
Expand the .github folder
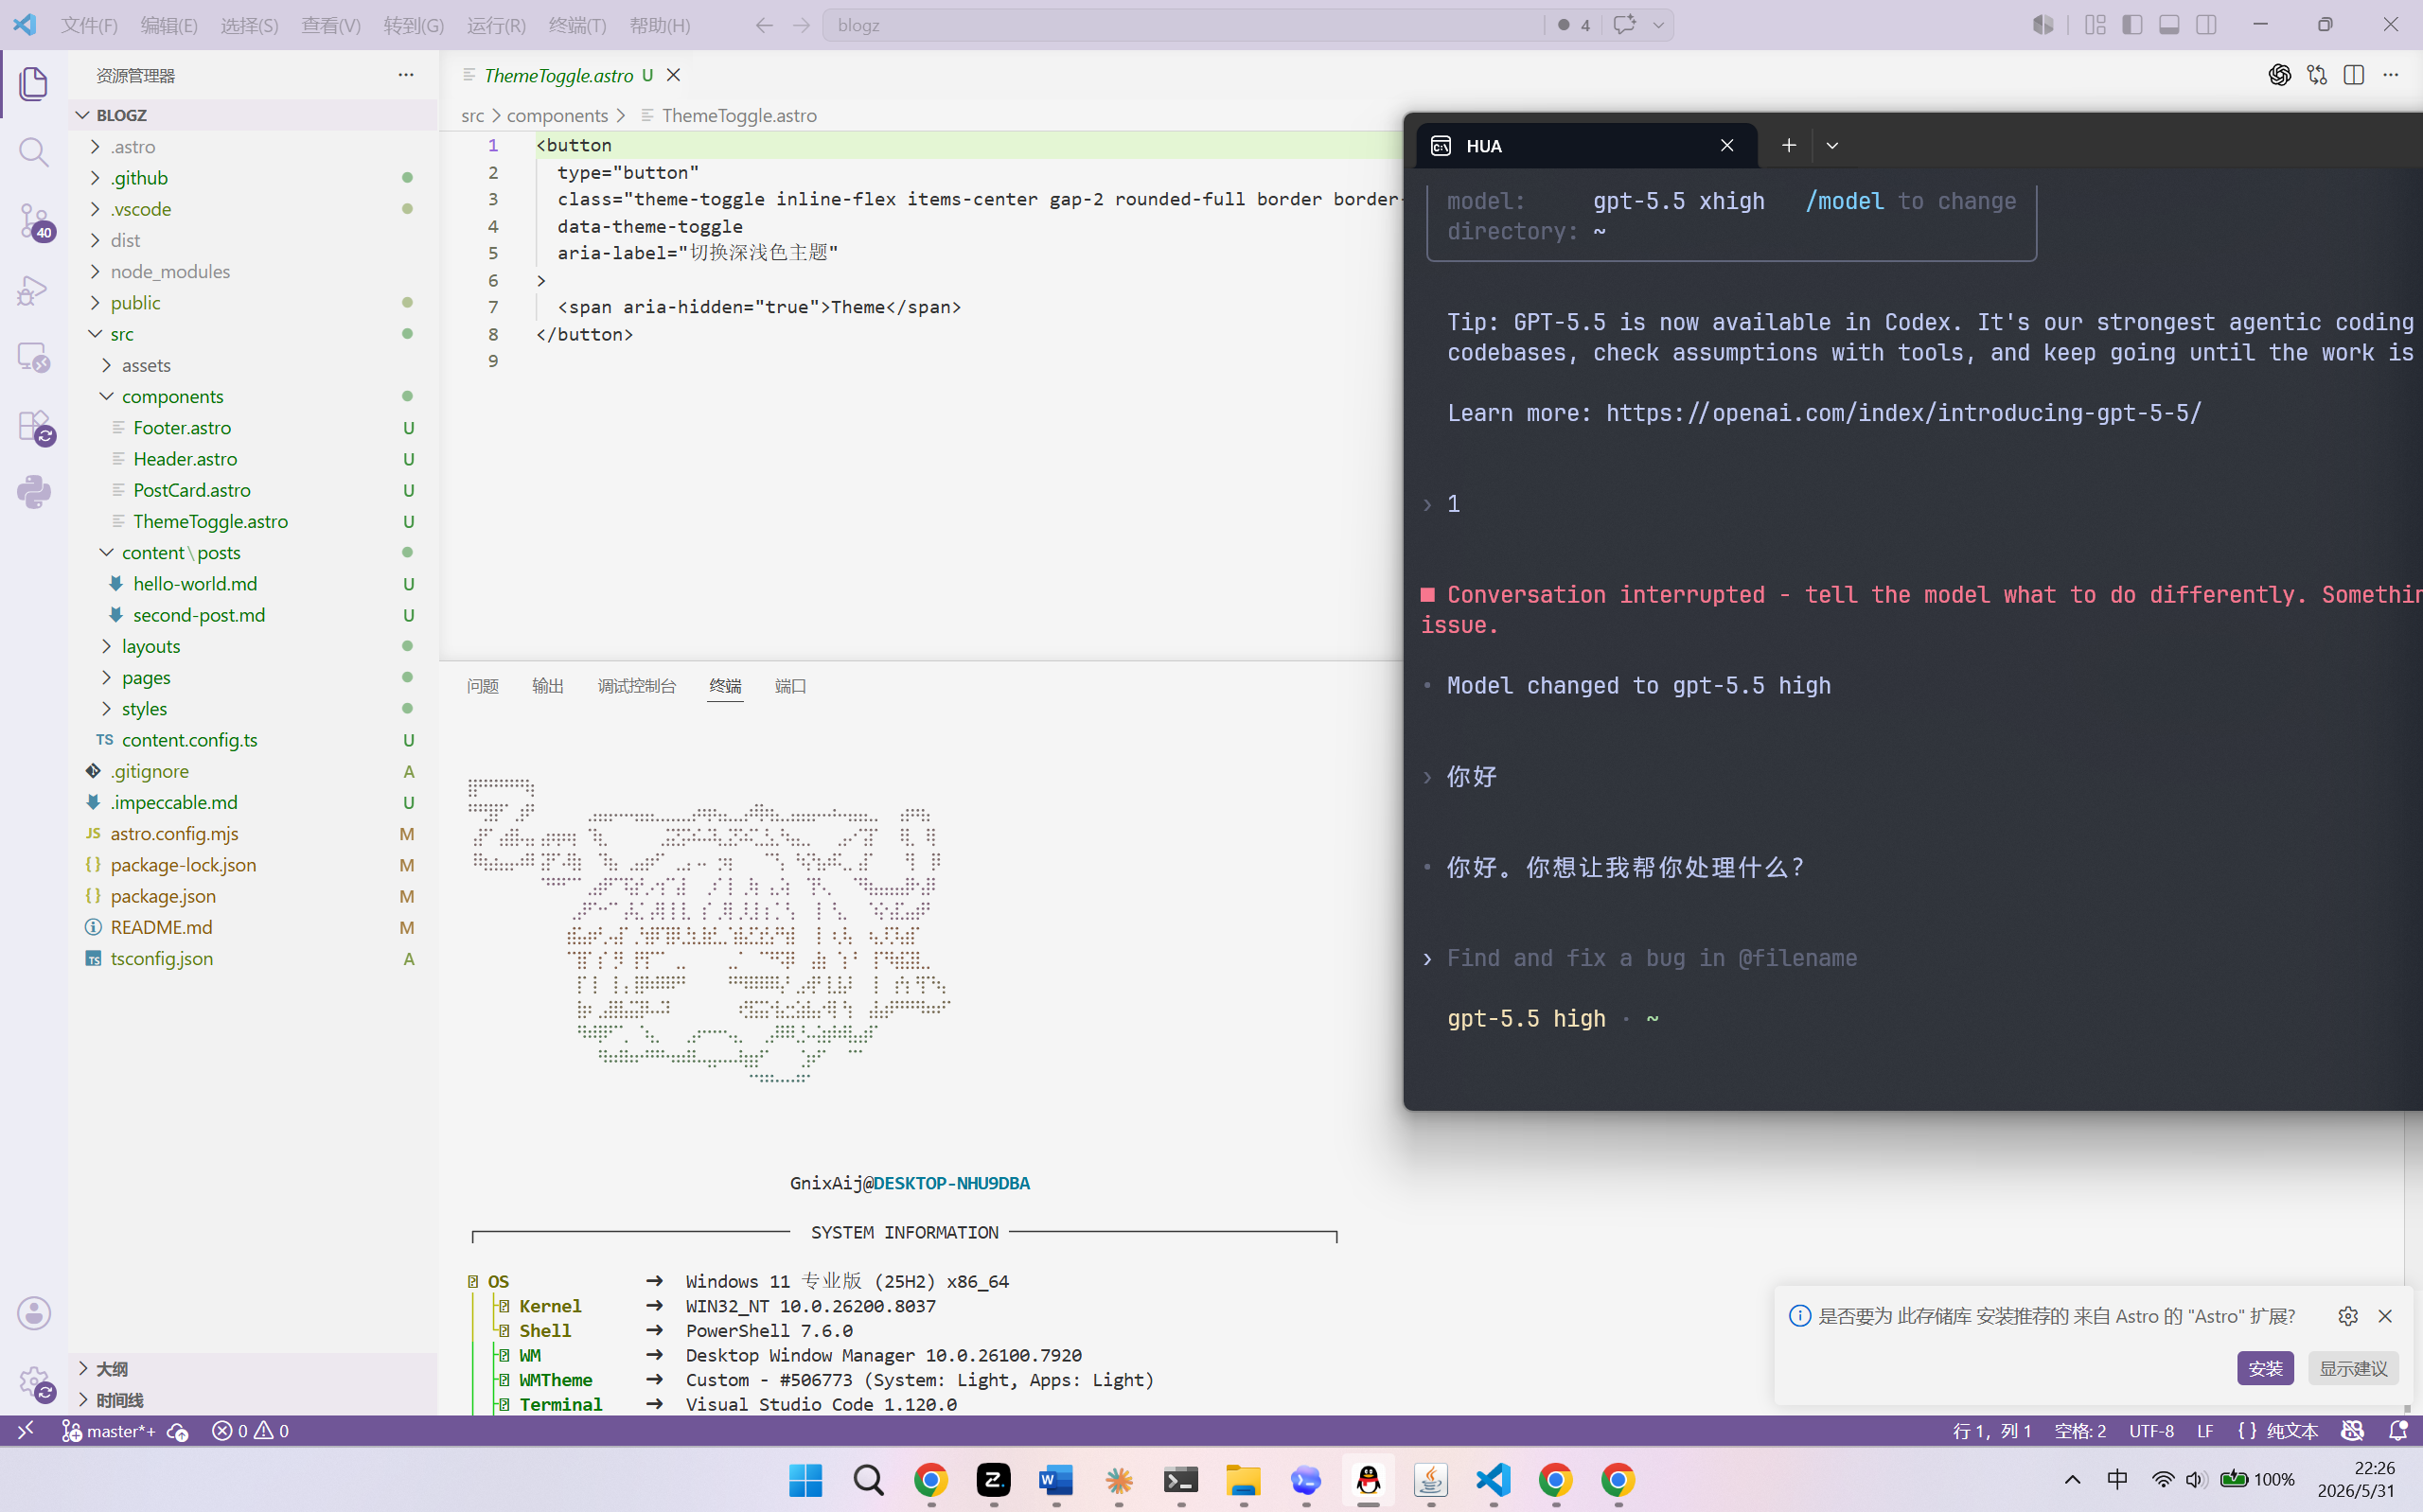[x=253, y=178]
